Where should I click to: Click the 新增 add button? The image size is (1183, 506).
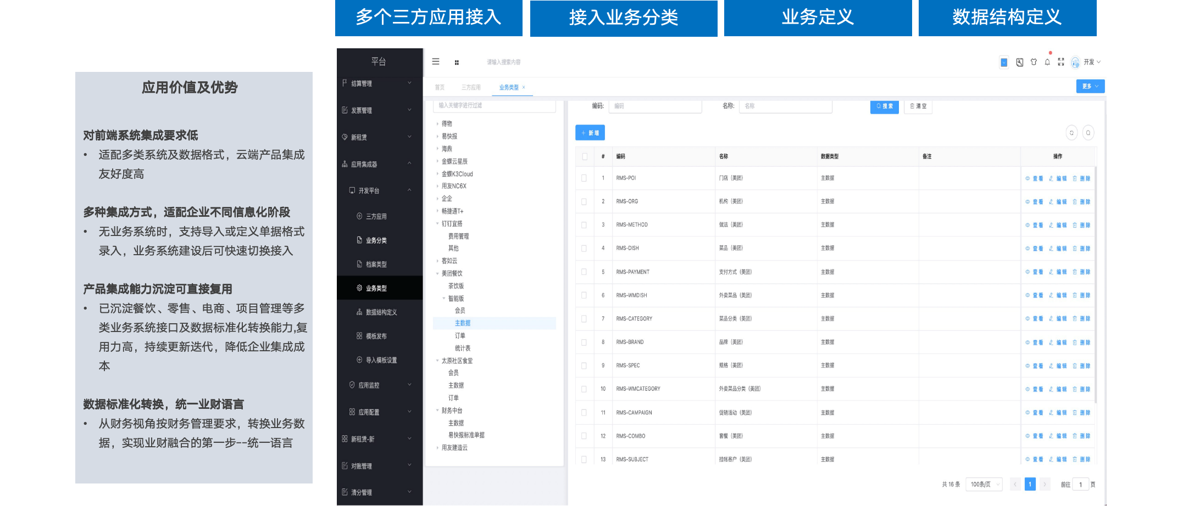(590, 133)
